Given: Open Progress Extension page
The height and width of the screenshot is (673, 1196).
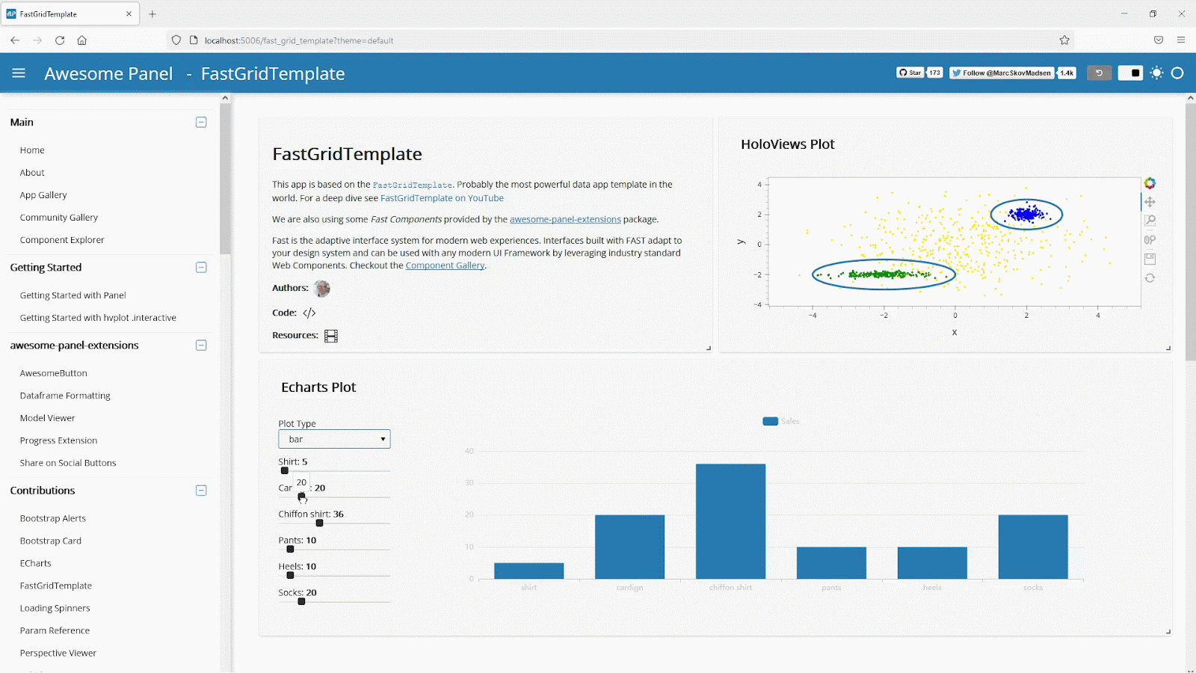Looking at the screenshot, I should (x=59, y=440).
